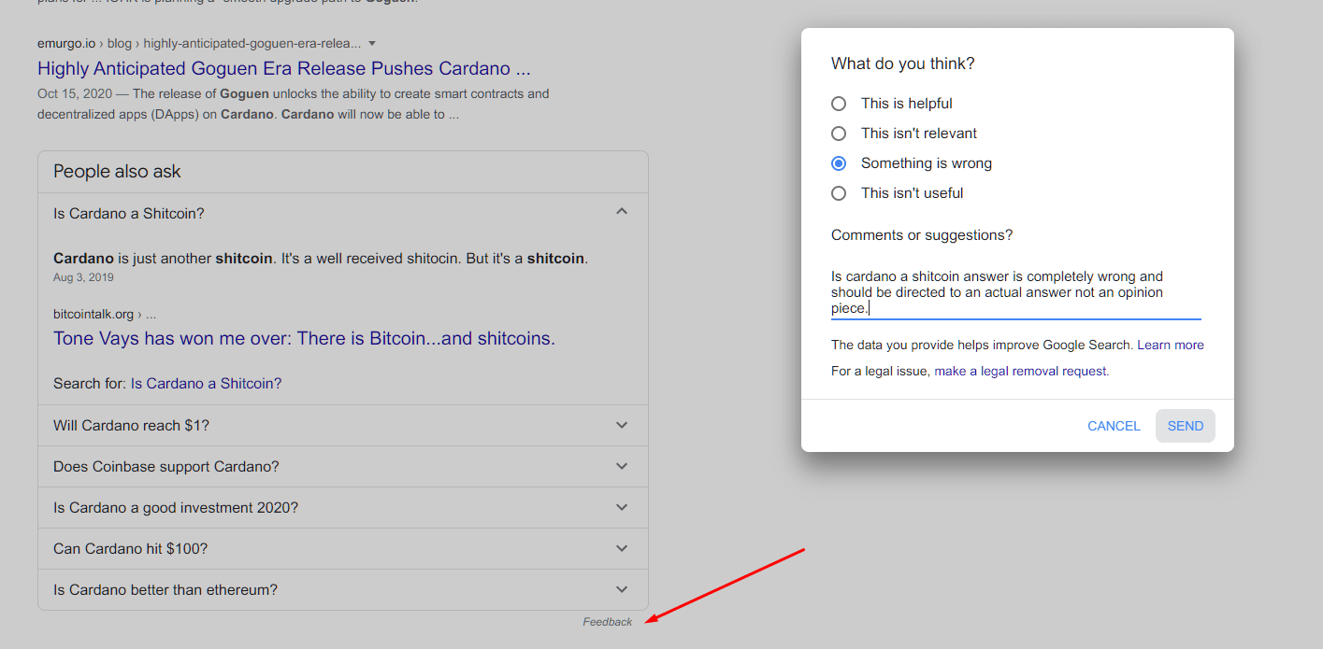Click the emurgo.io breadcrumb URL text
Image resolution: width=1323 pixels, height=649 pixels.
click(x=199, y=43)
